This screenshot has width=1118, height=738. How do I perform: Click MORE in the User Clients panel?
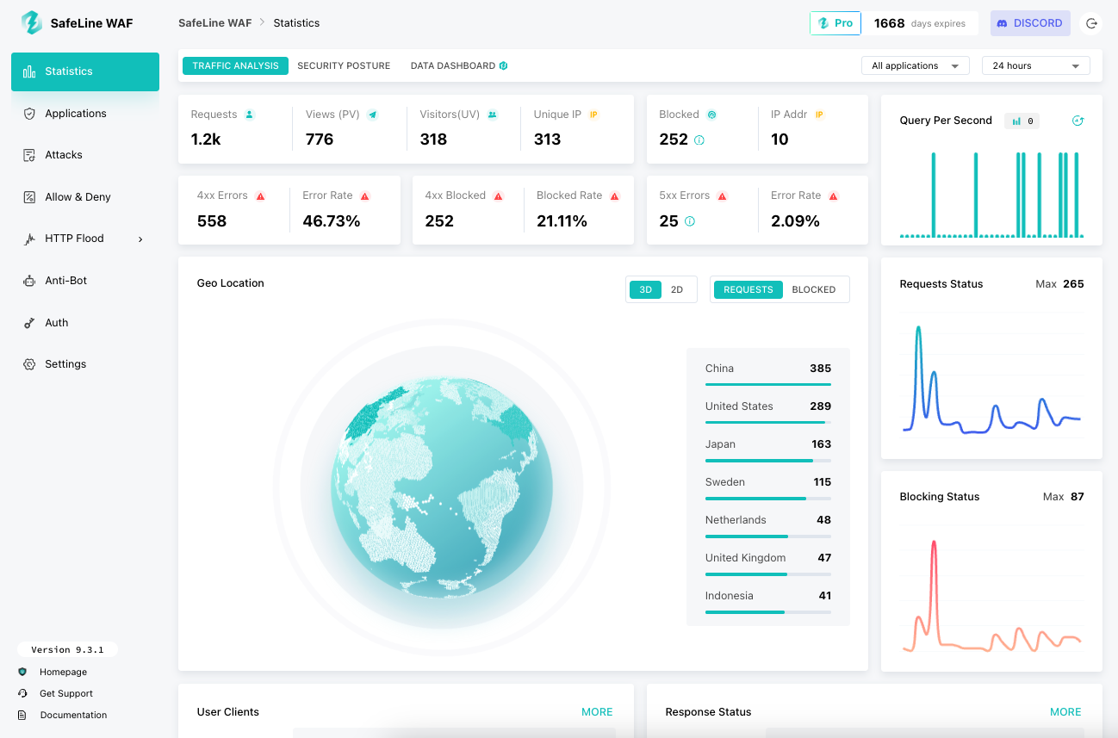tap(597, 712)
